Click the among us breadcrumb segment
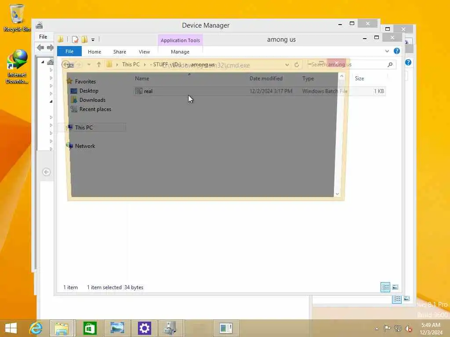Screen dimensions: 450x337 203,65
